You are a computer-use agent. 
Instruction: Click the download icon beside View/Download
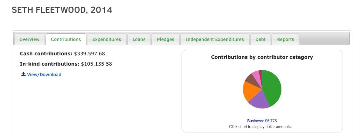tap(23, 75)
